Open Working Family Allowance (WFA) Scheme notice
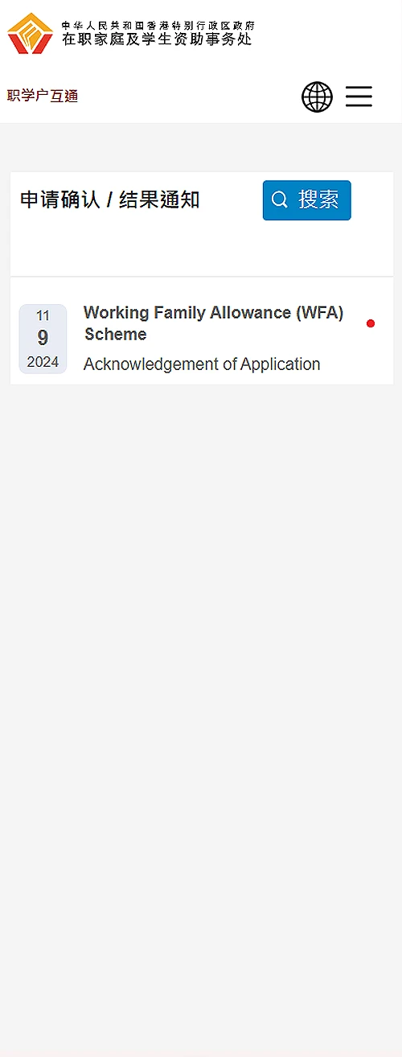The image size is (402, 1057). [x=214, y=323]
